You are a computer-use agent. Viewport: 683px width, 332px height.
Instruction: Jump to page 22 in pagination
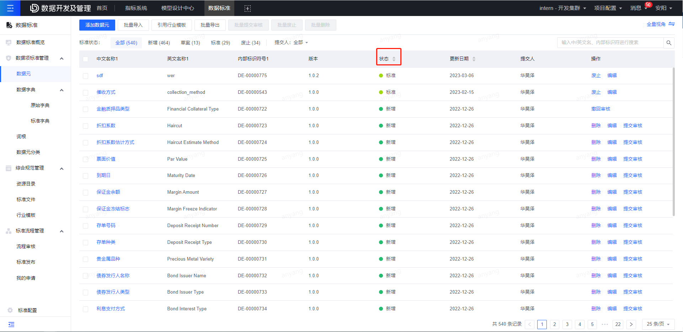click(618, 324)
